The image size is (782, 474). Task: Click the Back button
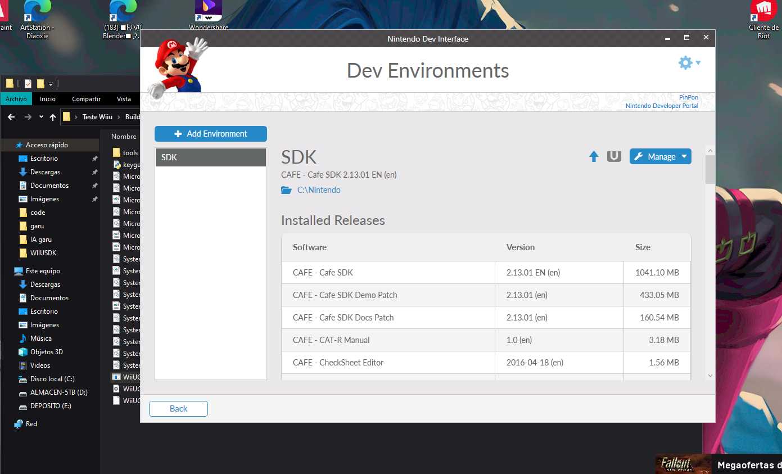(178, 409)
